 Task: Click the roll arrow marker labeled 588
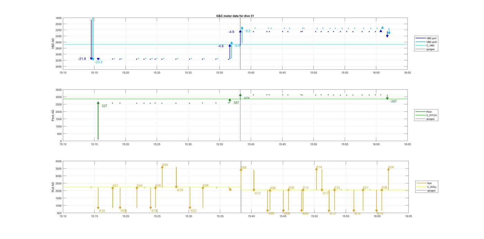pos(241,169)
